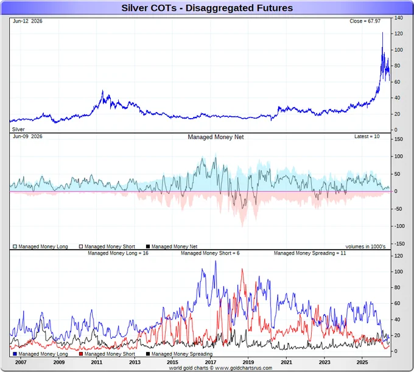Click the Managed Money Short = 6 readout
The height and width of the screenshot is (372, 414).
[x=210, y=253]
